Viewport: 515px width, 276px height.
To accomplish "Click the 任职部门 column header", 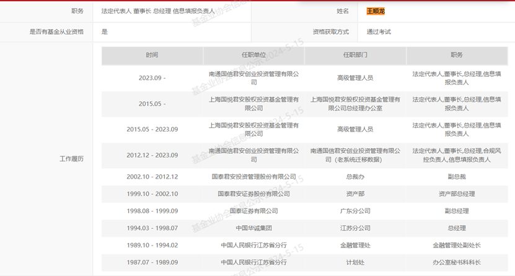I will [355, 55].
